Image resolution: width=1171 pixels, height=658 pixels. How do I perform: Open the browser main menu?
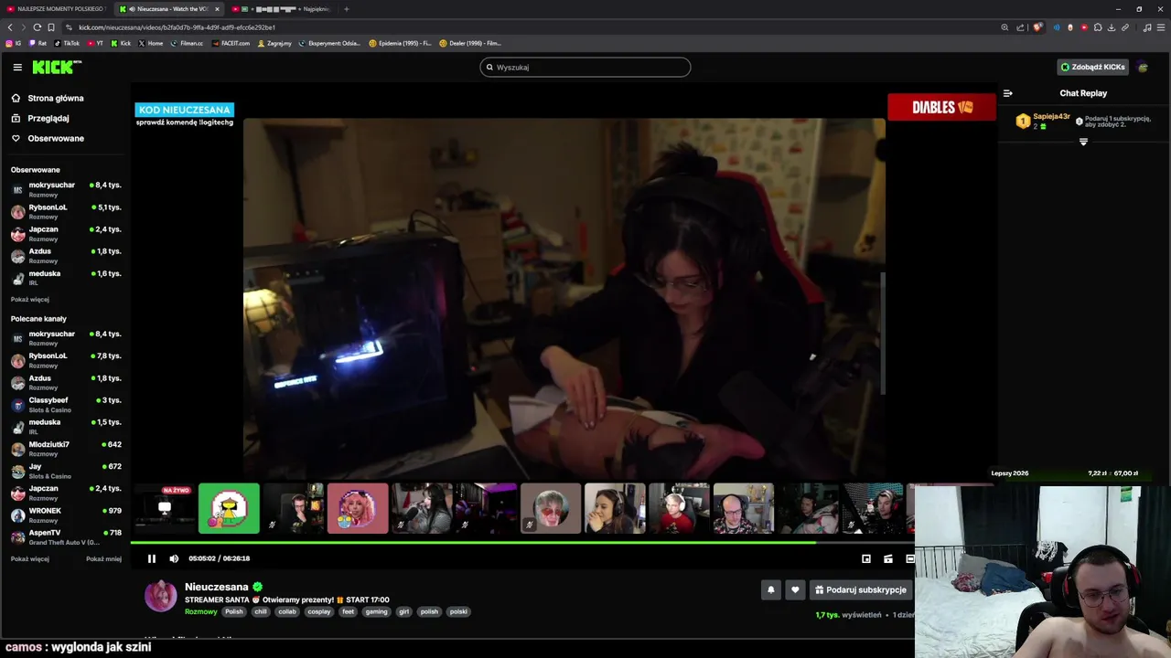pos(1161,27)
